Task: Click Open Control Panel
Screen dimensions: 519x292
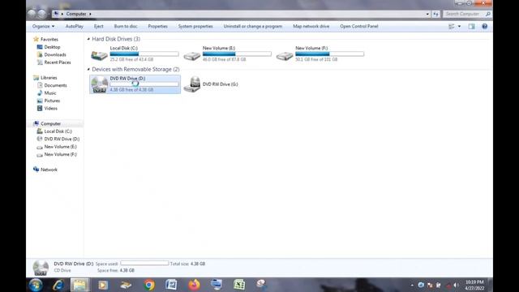Action: coord(359,26)
